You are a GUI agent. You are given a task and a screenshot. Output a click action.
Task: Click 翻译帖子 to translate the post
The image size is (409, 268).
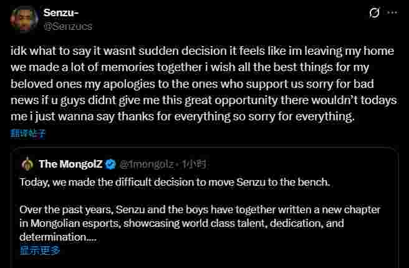pyautogui.click(x=28, y=133)
